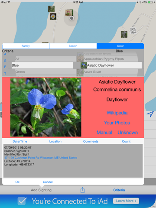Viewport: 156px width, 208px height.
Task: Edit the Date/Time of sighting
Action: pyautogui.click(x=20, y=141)
